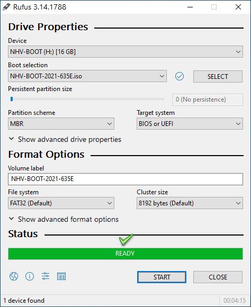Screen dimensions: 251x307
Task: Click the 00:04:15 elapsed time text
Action: click(235, 301)
